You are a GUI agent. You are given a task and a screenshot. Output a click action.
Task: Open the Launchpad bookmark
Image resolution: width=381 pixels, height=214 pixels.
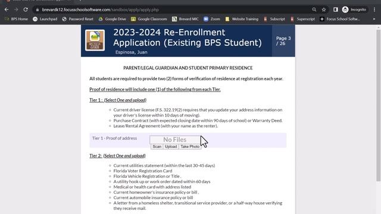point(45,19)
